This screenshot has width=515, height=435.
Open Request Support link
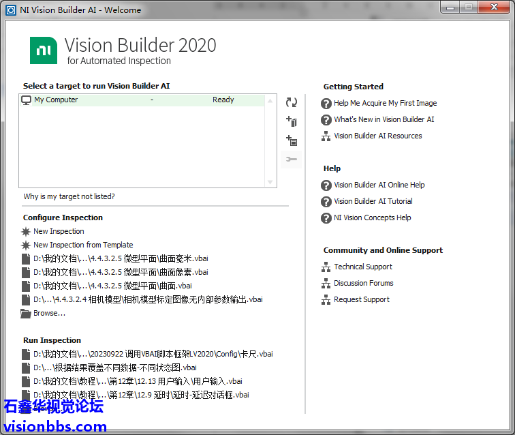coord(362,299)
